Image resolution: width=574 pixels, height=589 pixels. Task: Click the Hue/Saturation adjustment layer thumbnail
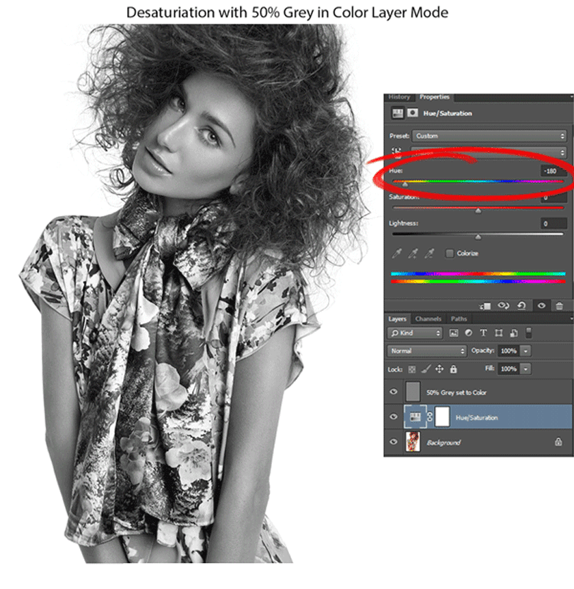point(415,417)
